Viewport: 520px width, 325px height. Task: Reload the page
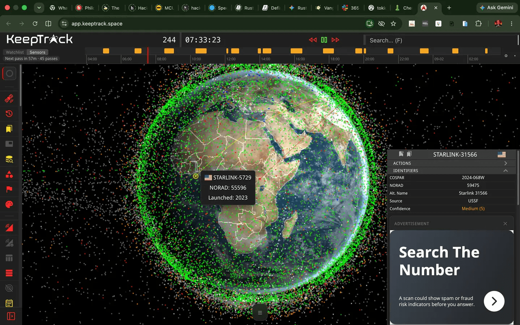click(35, 24)
